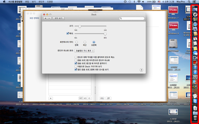Screen dimensions: 199x124
Task: Open the Windows 7 Parallels desktop icon
Action: pyautogui.click(x=173, y=12)
